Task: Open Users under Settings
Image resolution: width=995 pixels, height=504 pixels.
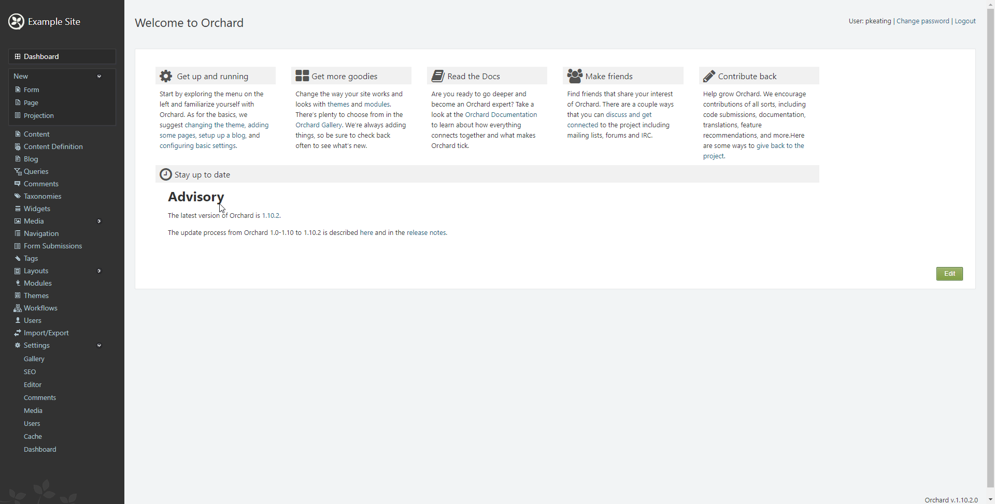Action: click(x=32, y=423)
